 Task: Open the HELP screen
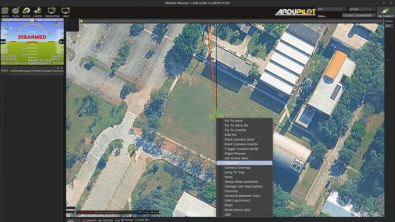pos(66,12)
